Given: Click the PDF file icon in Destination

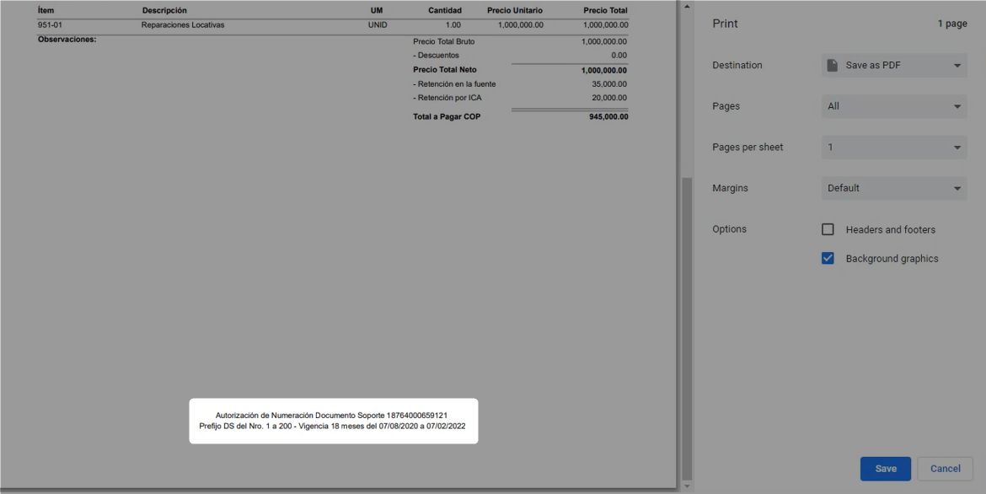Looking at the screenshot, I should (833, 66).
